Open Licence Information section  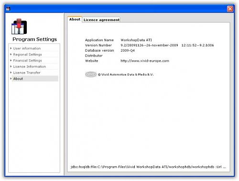click(x=30, y=66)
